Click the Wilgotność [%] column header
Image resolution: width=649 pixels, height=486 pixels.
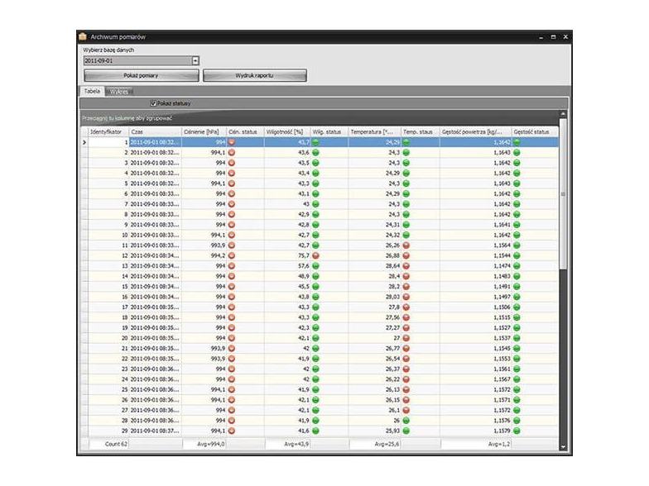point(287,132)
